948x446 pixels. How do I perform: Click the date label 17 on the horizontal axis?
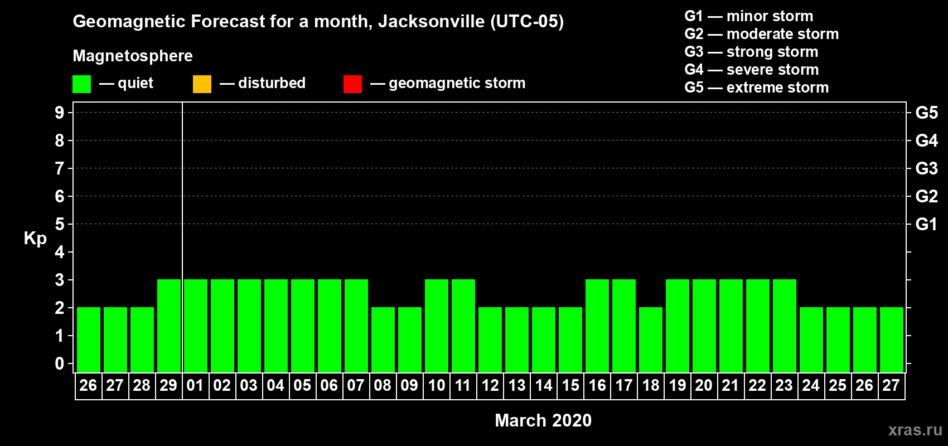624,386
